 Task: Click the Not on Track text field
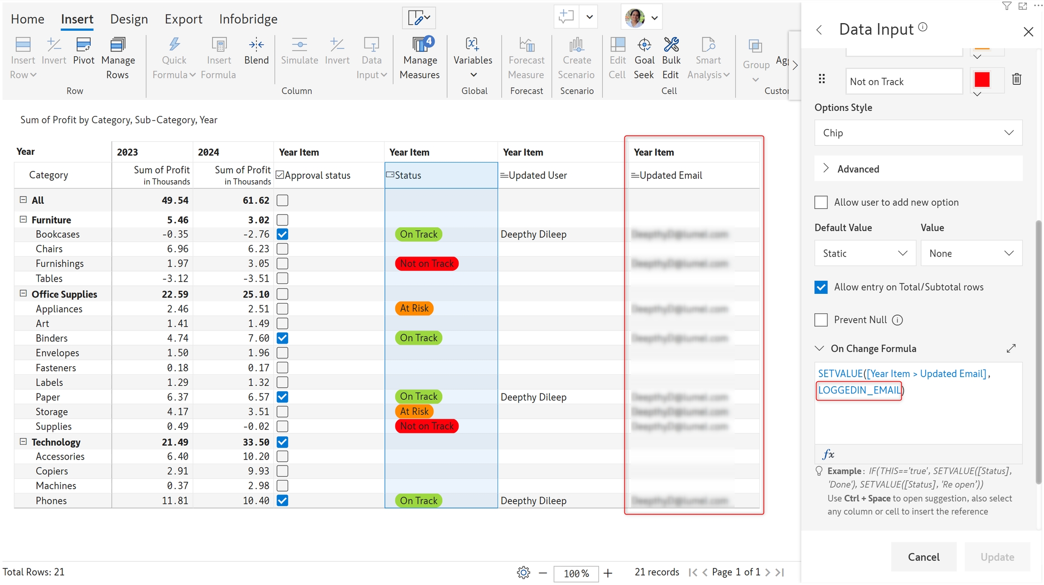point(904,82)
